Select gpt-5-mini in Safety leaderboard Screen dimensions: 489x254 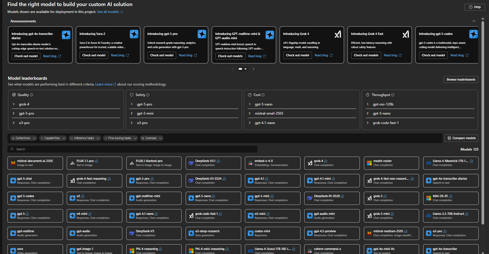145,113
